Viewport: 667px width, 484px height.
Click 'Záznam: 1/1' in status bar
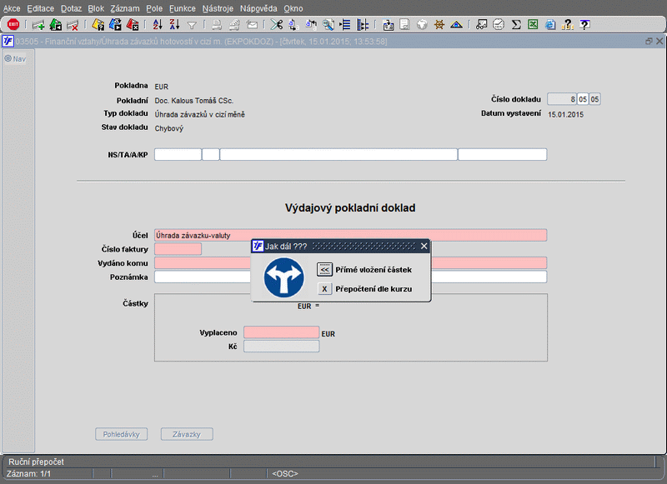28,473
